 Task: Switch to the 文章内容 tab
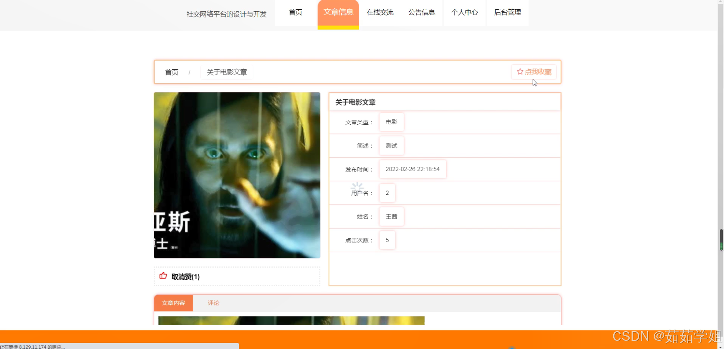pyautogui.click(x=173, y=303)
